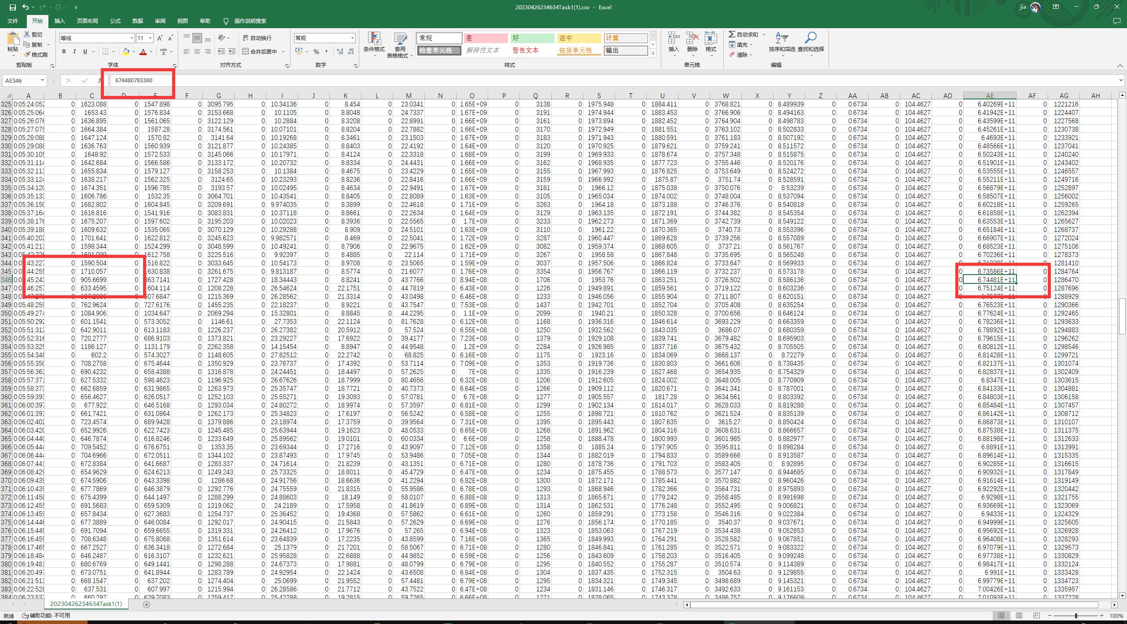The image size is (1127, 624).
Task: Open the font name dropdown (等线)
Action: [x=131, y=38]
